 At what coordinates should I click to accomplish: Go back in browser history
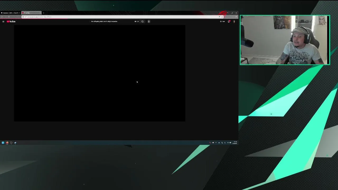click(x=2, y=17)
